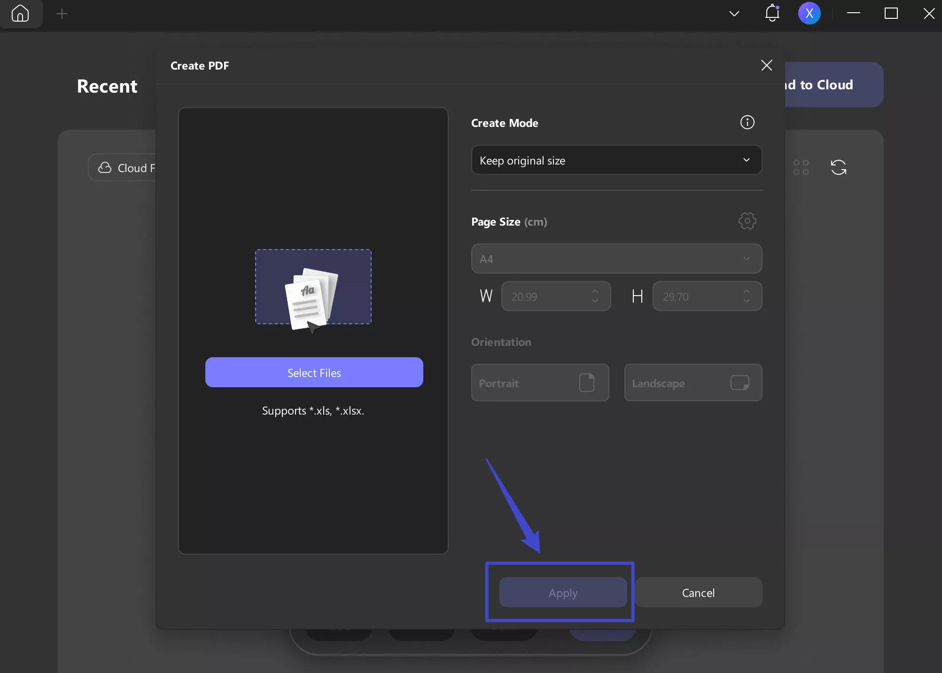Open the notifications bell
The height and width of the screenshot is (673, 942).
point(772,13)
